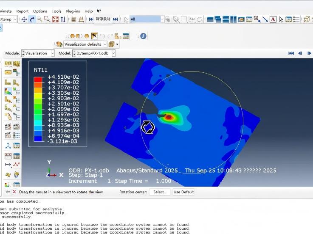The width and height of the screenshot is (313, 234).
Task: Click the Select... rotation center button
Action: [x=160, y=192]
